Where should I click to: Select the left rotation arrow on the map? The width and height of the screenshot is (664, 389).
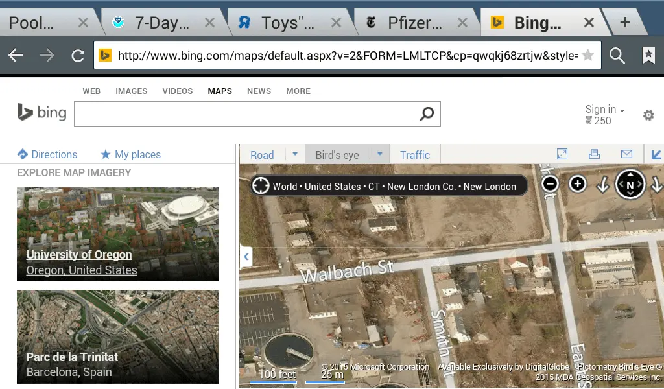point(602,185)
